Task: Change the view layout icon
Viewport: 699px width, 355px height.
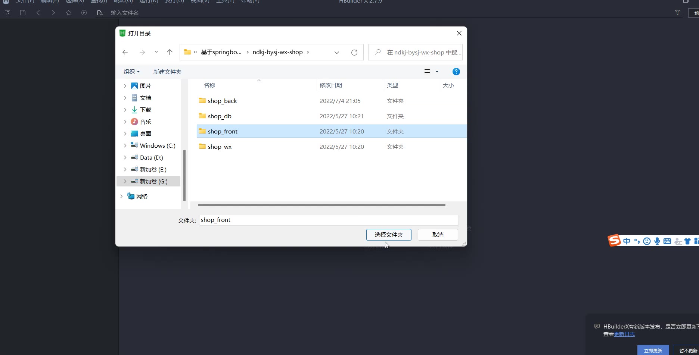Action: [x=427, y=72]
